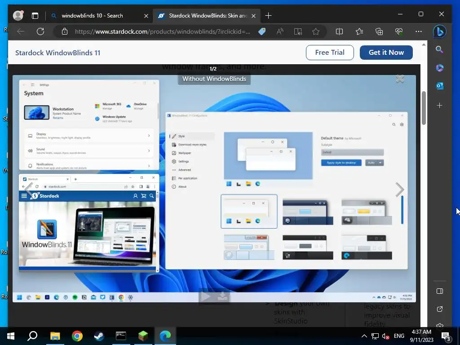Open Microsoft 365 in the sidebar
This screenshot has height=345, width=460.
[x=439, y=68]
